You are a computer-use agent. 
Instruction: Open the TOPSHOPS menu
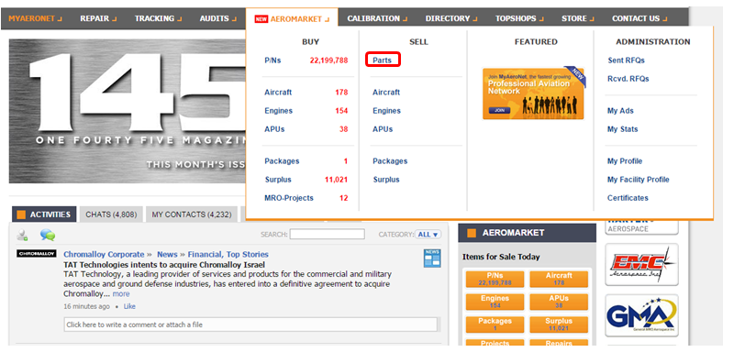[x=519, y=18]
